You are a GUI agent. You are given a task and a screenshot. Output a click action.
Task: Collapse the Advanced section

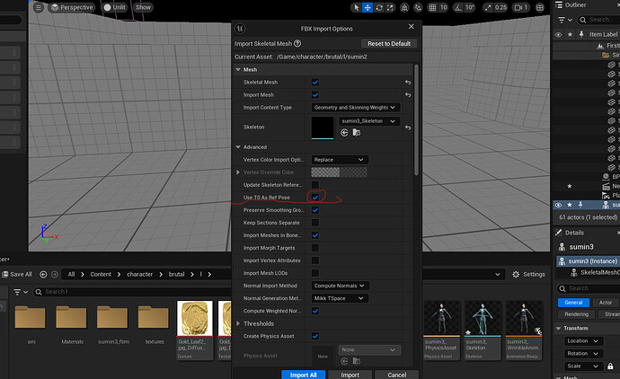click(x=238, y=147)
